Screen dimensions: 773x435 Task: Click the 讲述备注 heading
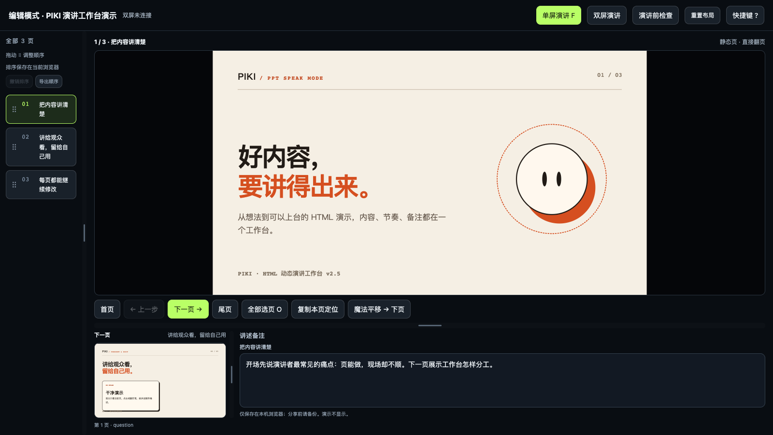(252, 335)
